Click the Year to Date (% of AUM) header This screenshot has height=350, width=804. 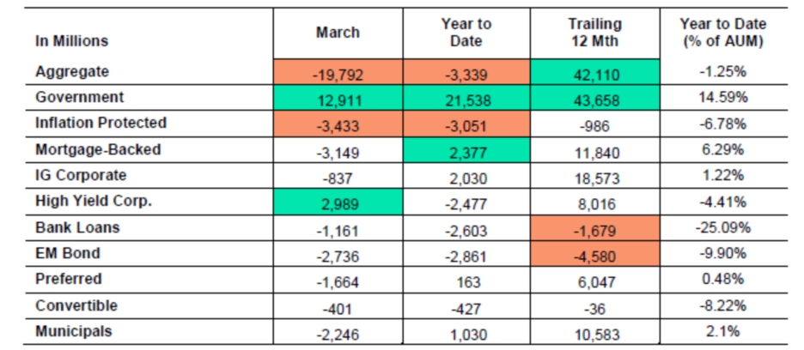722,33
